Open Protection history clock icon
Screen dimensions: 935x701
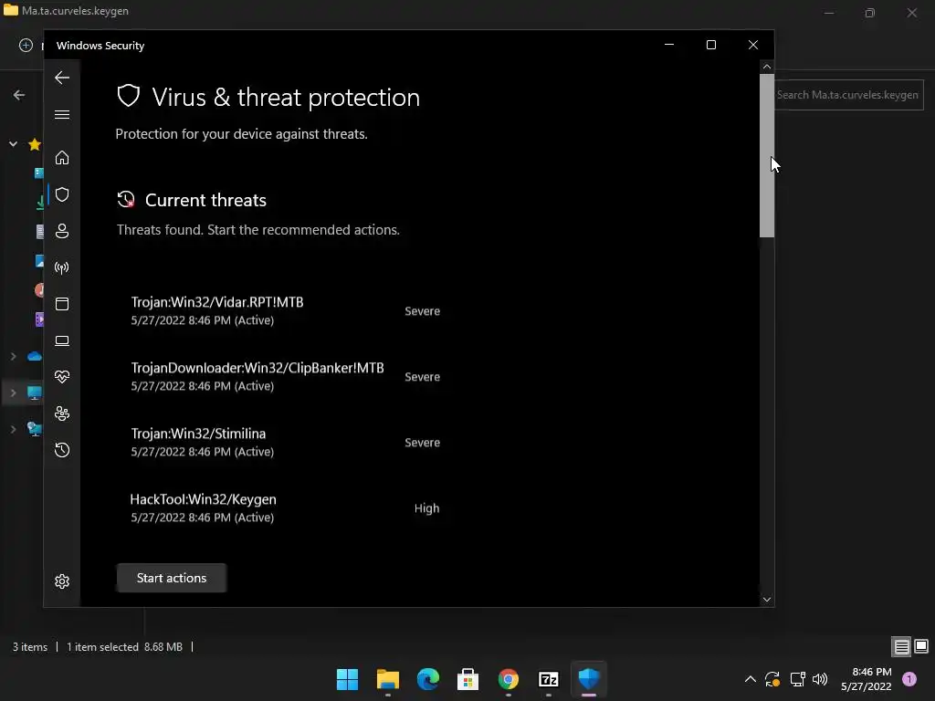tap(62, 450)
